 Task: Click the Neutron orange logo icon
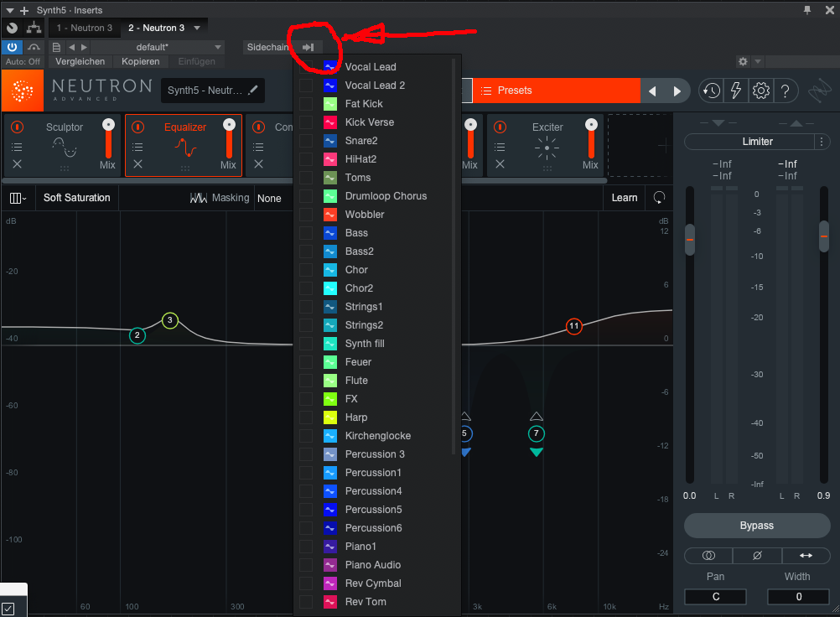[x=22, y=91]
